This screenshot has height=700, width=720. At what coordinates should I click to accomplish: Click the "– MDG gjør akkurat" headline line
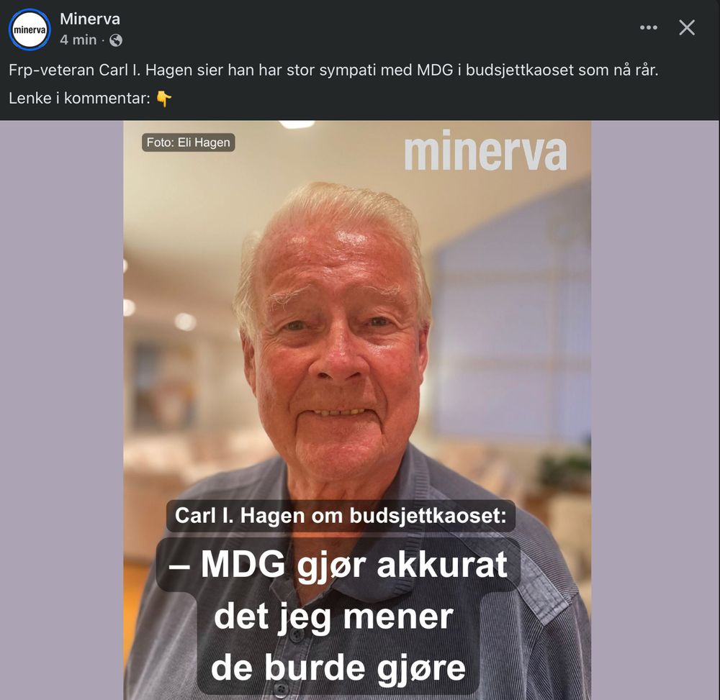(338, 565)
